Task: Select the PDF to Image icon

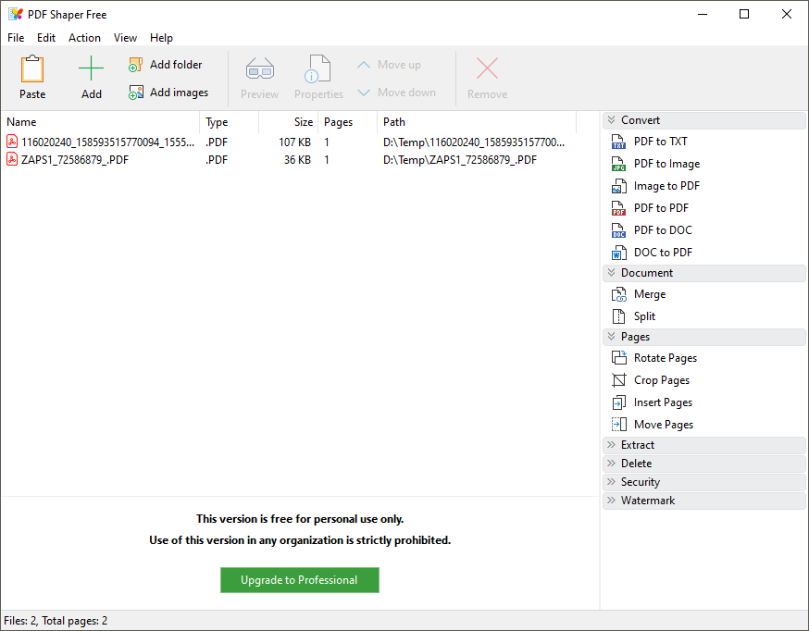Action: click(x=618, y=164)
